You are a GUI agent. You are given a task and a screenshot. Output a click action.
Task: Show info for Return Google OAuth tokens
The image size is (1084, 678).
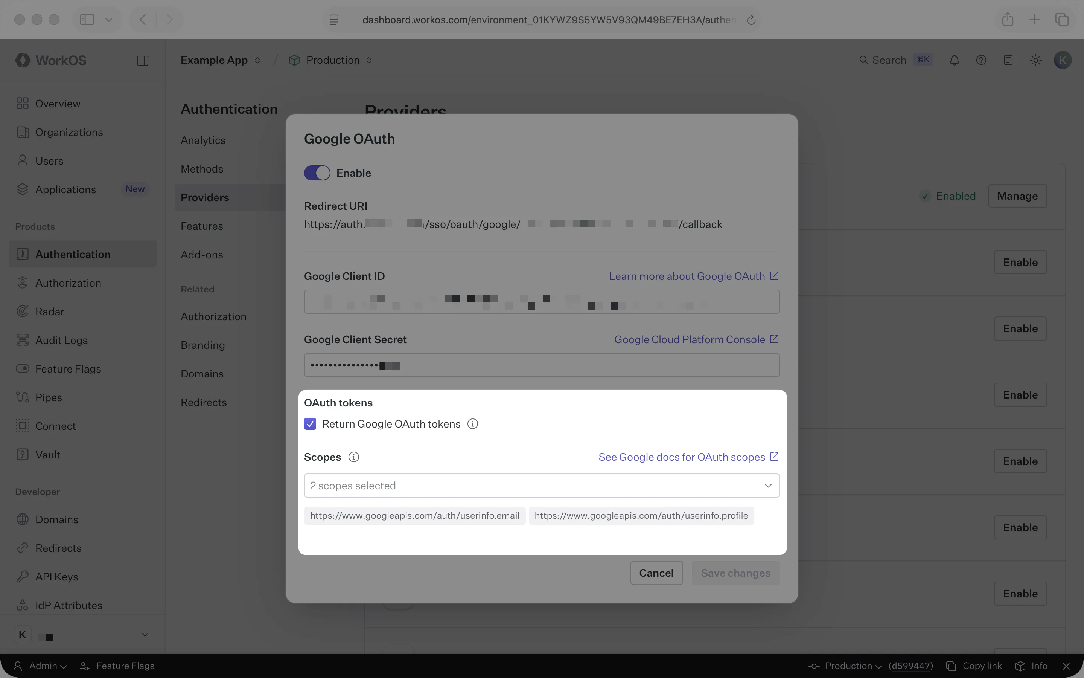(x=473, y=424)
